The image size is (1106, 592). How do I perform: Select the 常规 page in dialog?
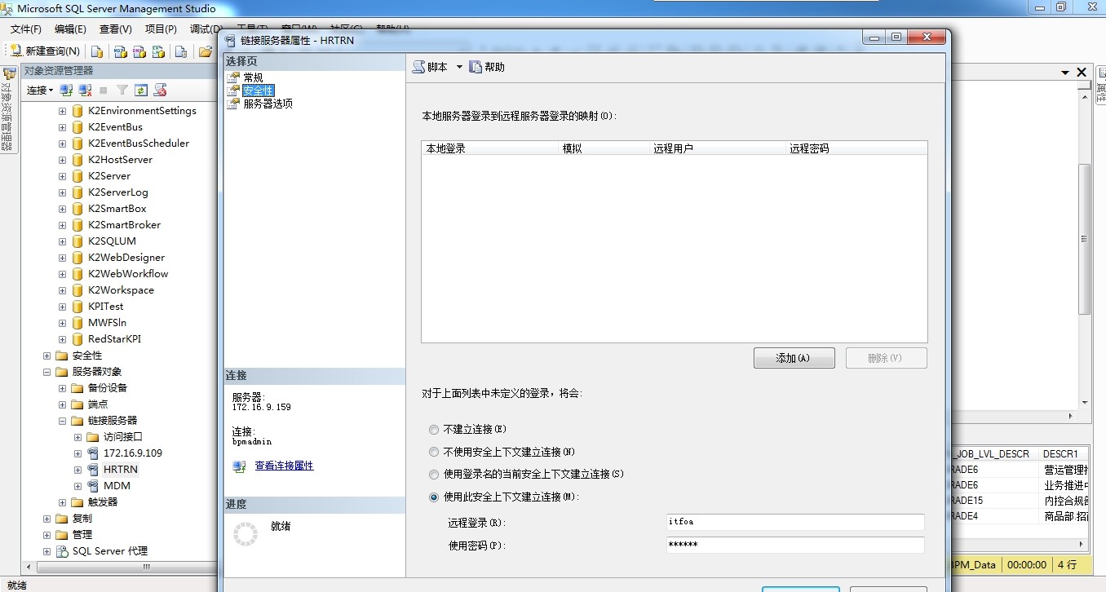click(253, 77)
